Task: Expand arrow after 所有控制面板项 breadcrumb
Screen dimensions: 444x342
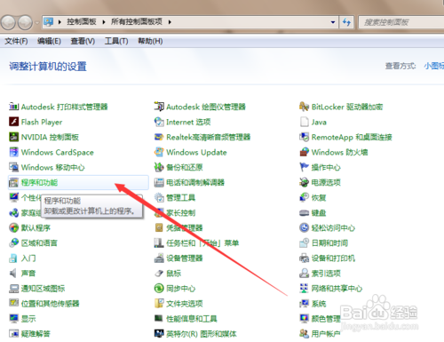Action: (170, 22)
